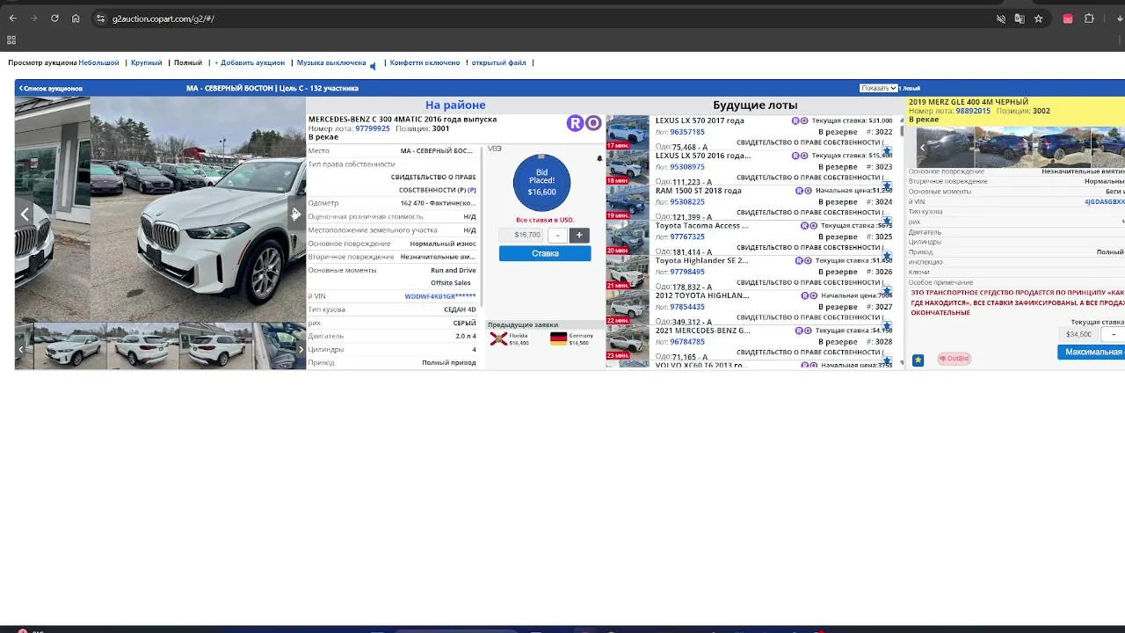Toggle 'Музыка выключена' music setting

(x=331, y=62)
